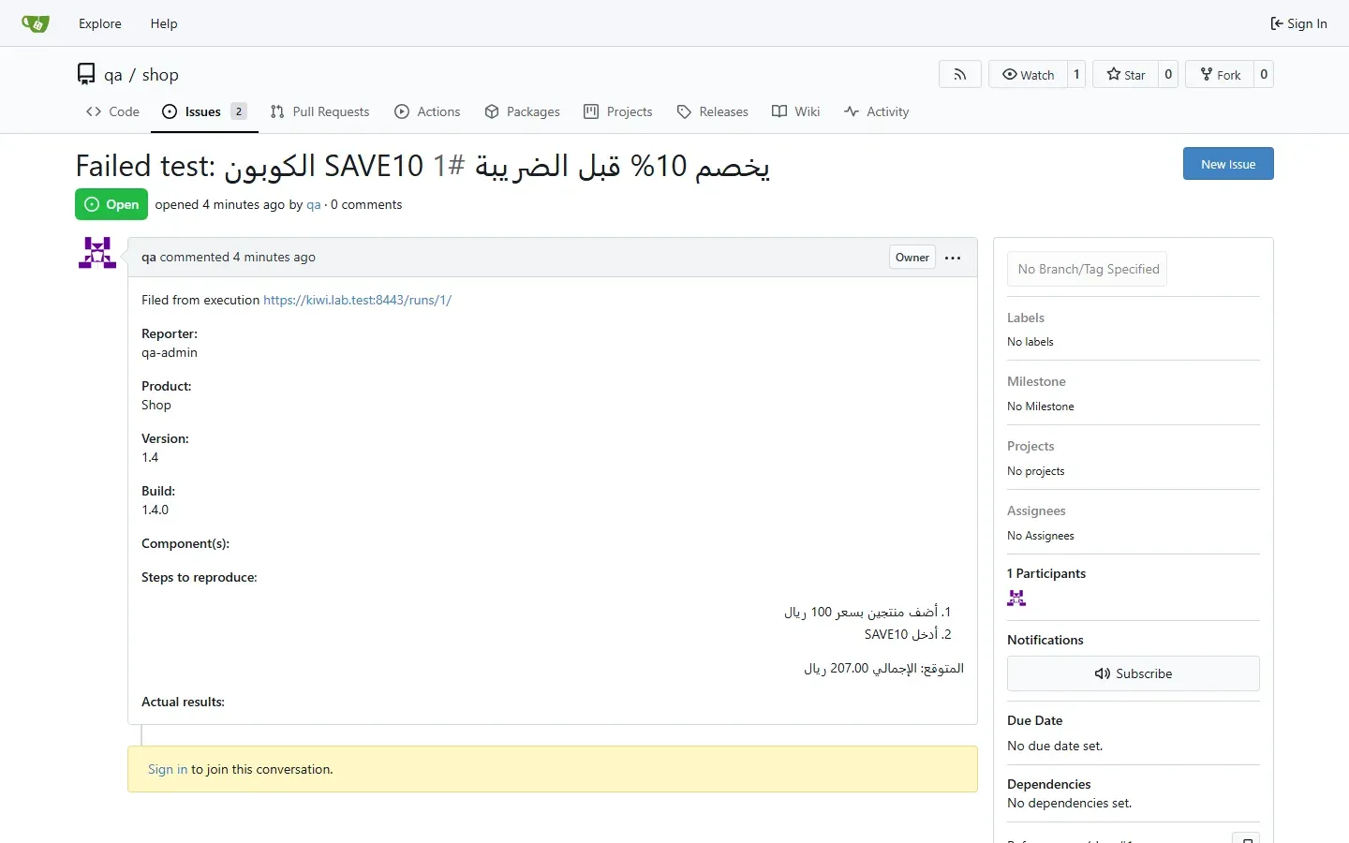Open the Releases tab

click(712, 111)
